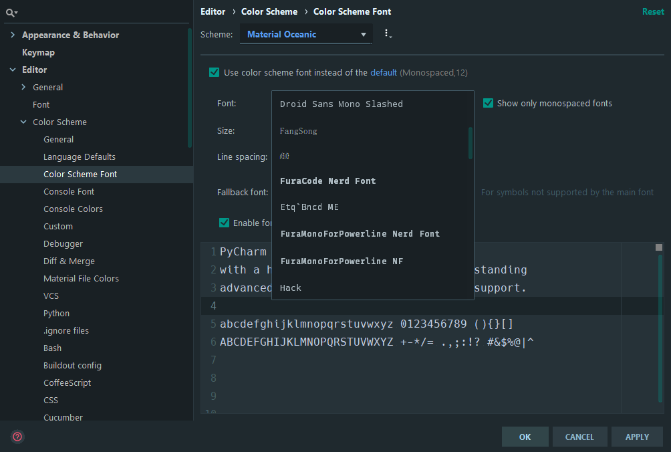Open Python settings in the sidebar
Viewport: 671px width, 452px height.
(56, 313)
